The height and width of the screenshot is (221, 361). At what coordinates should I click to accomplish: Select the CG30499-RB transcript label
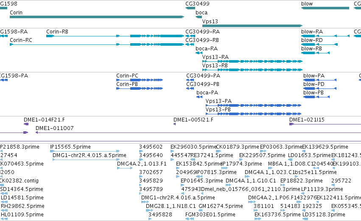(x=202, y=40)
